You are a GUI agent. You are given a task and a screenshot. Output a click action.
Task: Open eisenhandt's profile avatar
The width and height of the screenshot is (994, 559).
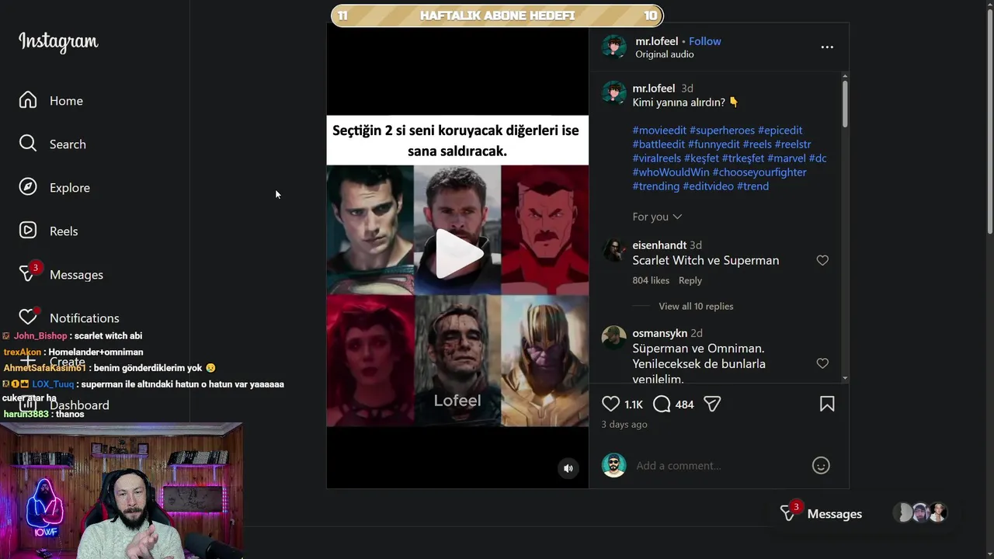614,250
